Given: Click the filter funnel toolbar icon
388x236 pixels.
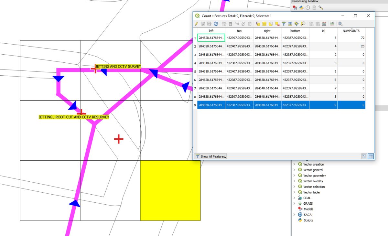Looking at the screenshot, I should tap(284, 24).
